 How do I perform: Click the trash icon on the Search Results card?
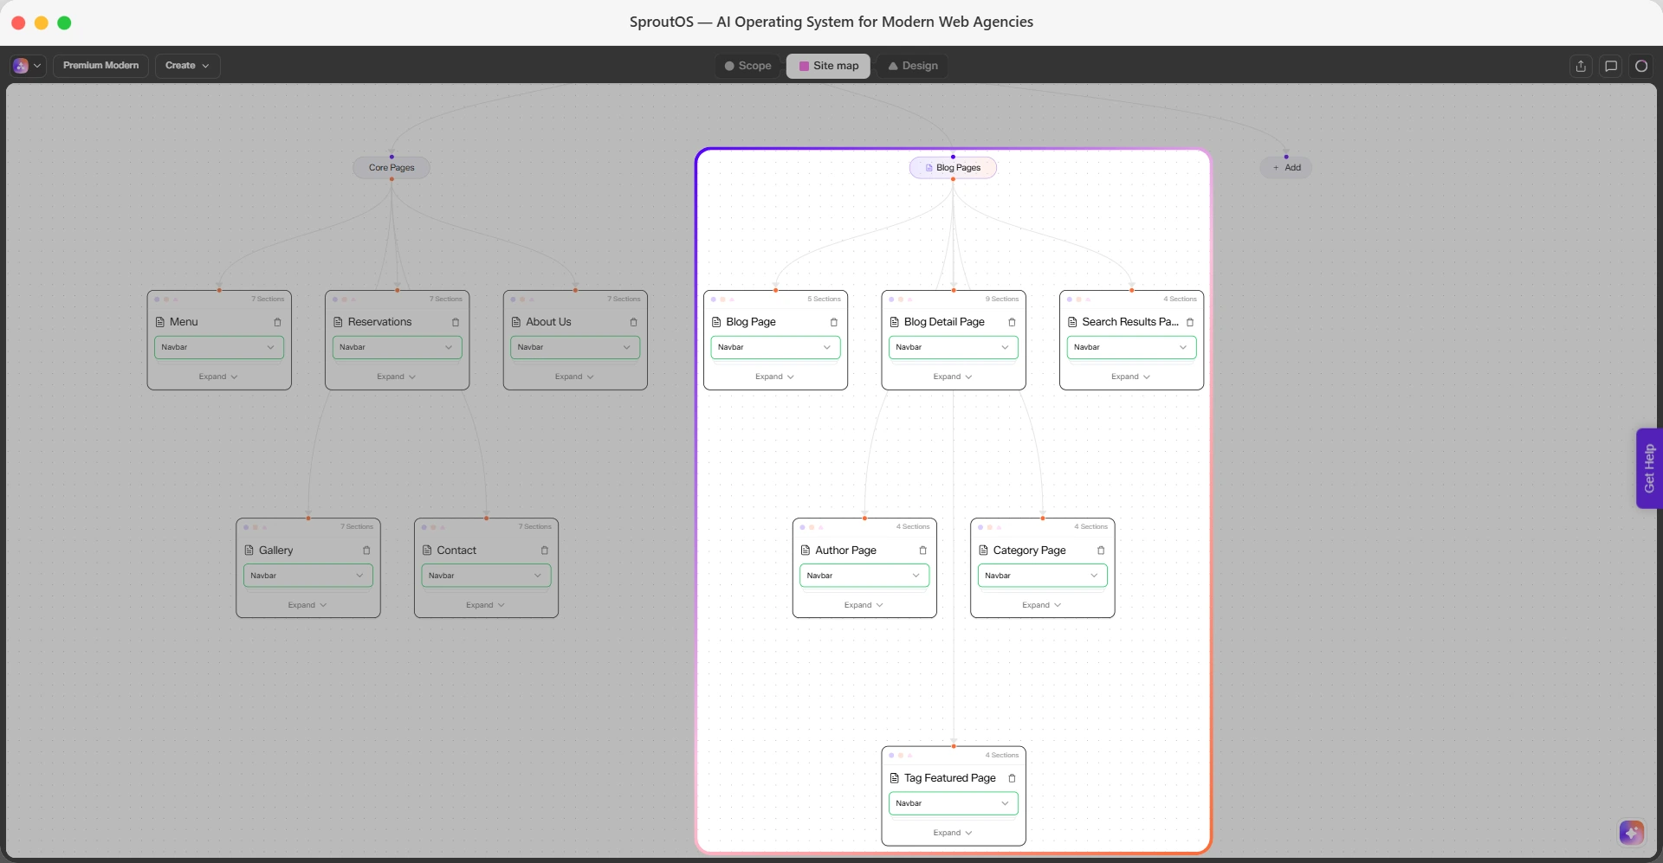point(1190,322)
